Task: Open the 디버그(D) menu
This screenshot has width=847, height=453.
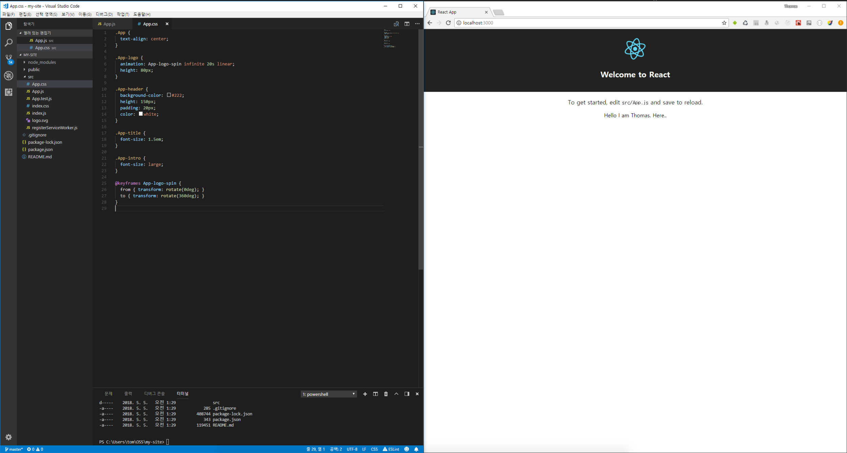Action: 104,14
